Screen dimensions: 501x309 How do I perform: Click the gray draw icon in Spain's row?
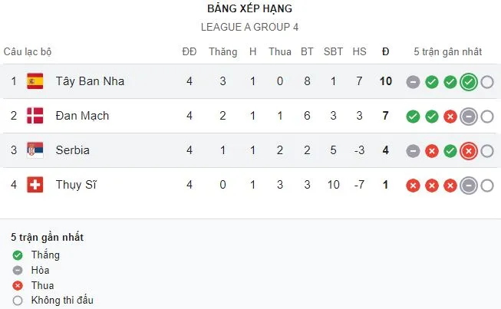[x=414, y=82]
